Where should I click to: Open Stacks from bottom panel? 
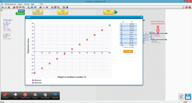(x=35, y=96)
